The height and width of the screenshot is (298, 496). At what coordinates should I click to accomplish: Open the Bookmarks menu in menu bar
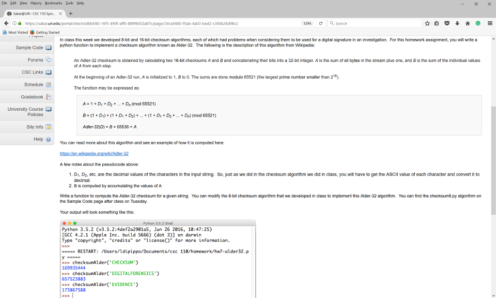[x=54, y=3]
